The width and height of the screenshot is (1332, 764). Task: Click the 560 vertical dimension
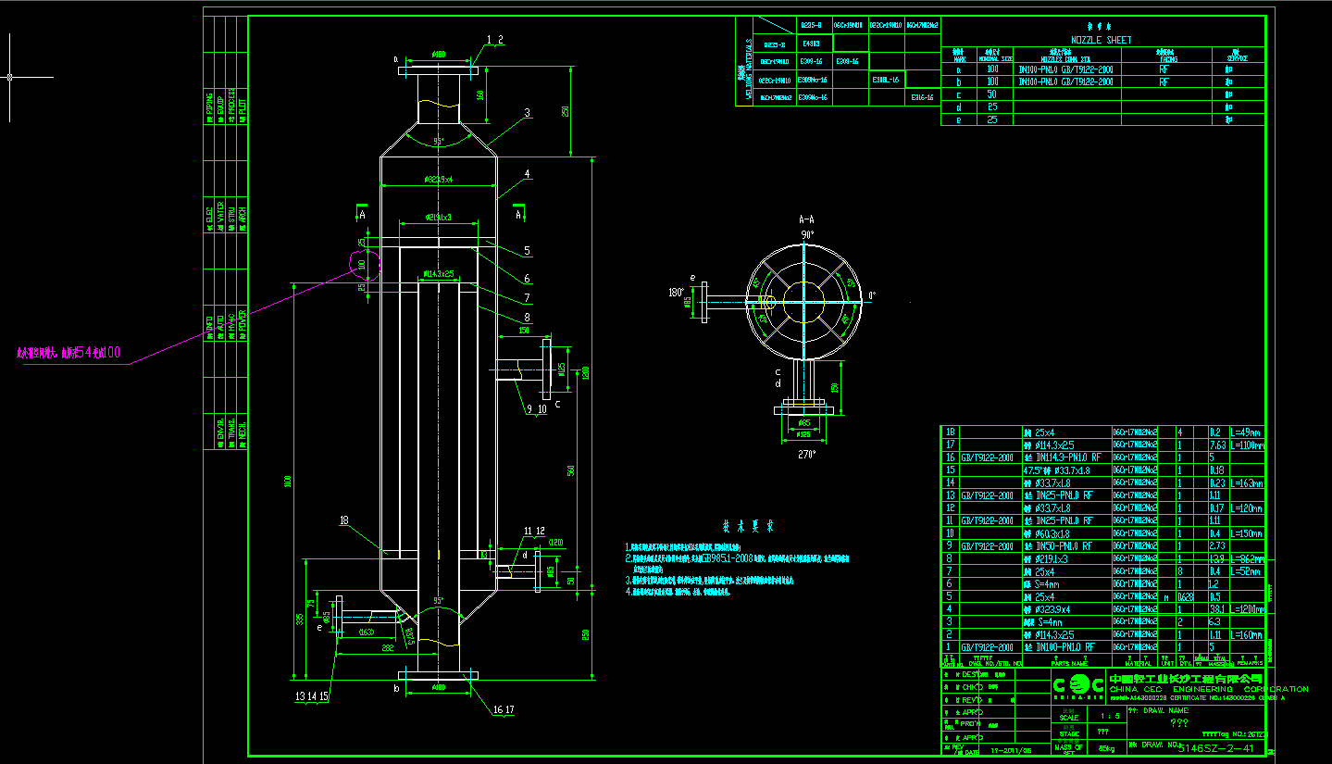[572, 470]
